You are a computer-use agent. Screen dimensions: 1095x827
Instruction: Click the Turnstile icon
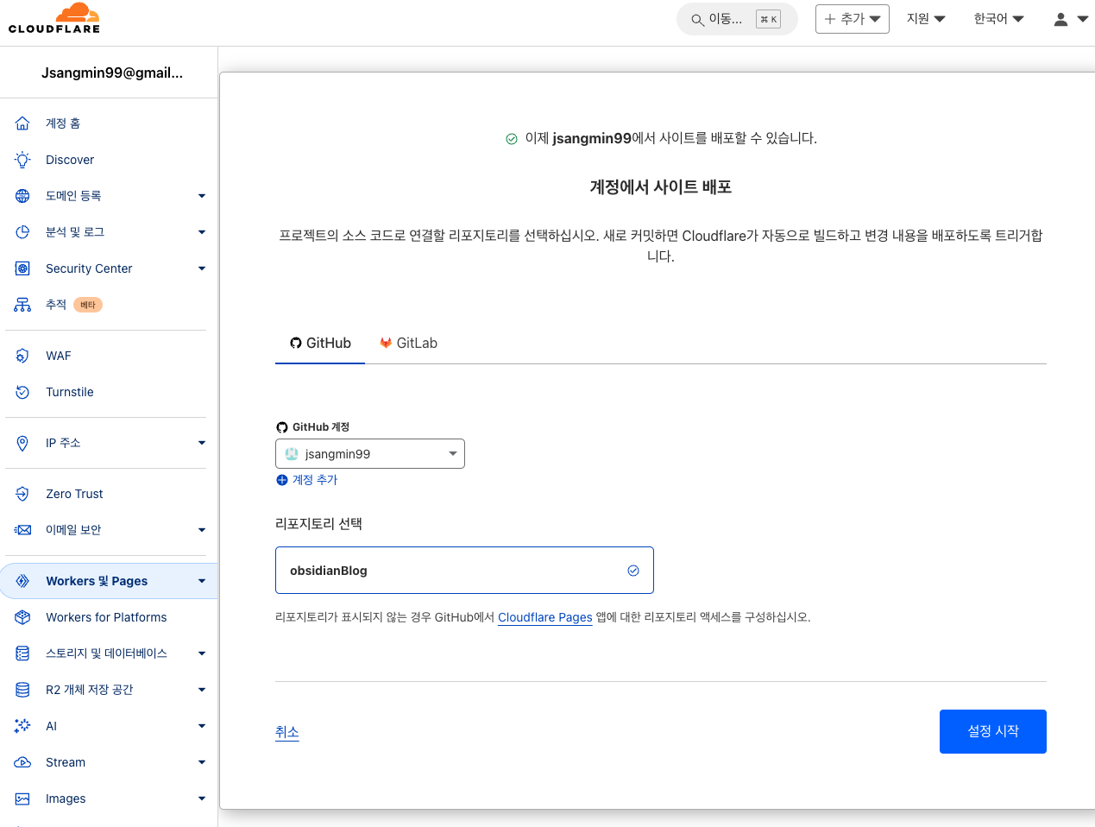click(22, 392)
